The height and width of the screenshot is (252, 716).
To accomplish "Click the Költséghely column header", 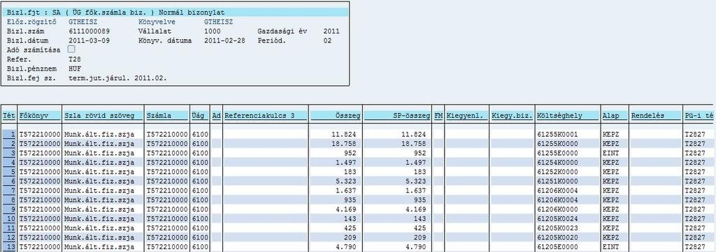I will pos(568,116).
